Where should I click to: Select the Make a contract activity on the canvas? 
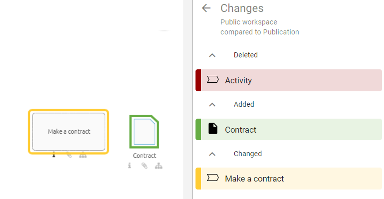68,131
